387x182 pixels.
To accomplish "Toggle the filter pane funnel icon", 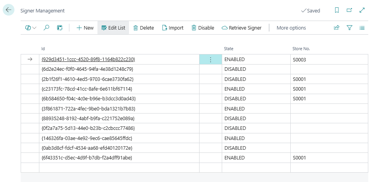I will pos(349,28).
